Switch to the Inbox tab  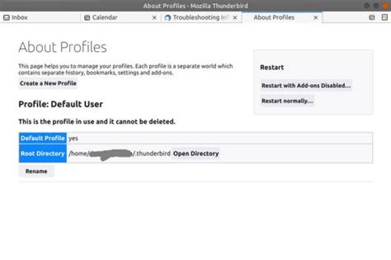click(x=40, y=17)
